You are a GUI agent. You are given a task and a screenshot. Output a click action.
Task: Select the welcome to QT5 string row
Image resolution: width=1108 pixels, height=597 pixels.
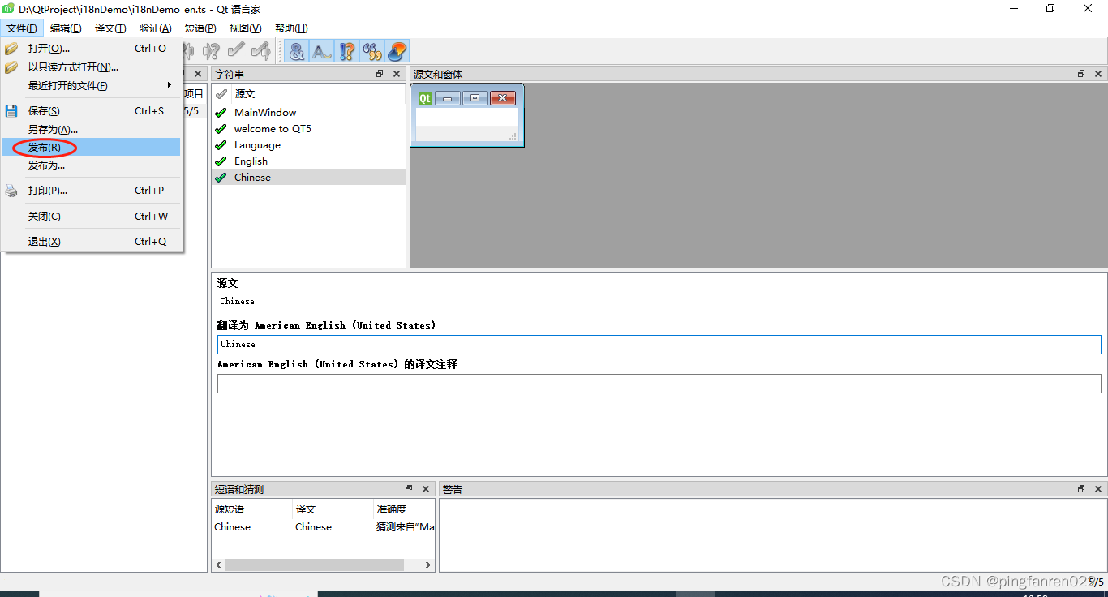(308, 129)
